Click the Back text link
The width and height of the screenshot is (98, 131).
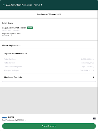[8, 5]
